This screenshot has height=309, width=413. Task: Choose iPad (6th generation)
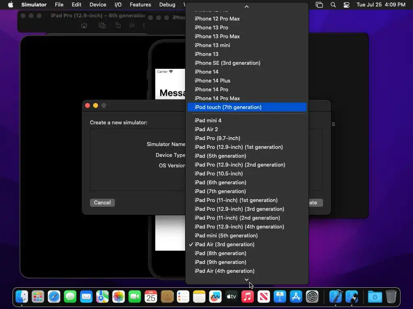[x=247, y=182]
